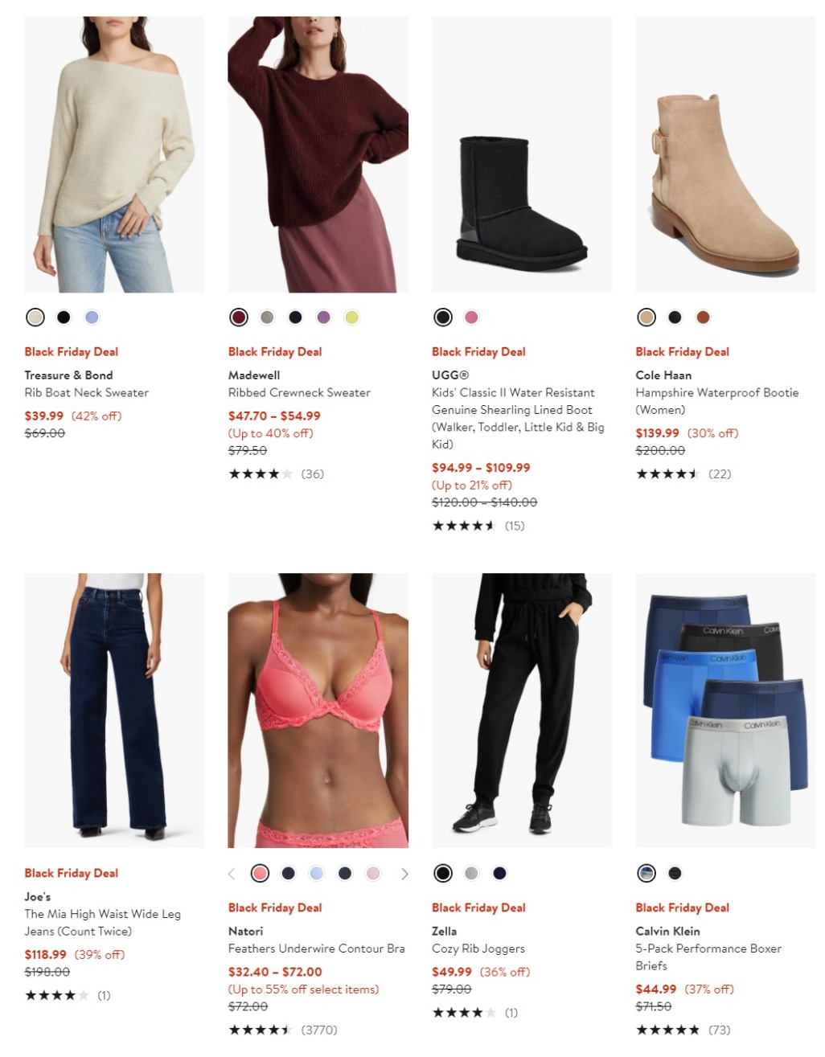The height and width of the screenshot is (1057, 825).
Task: Open the UGG Kids' Classic II boot image
Action: click(522, 154)
